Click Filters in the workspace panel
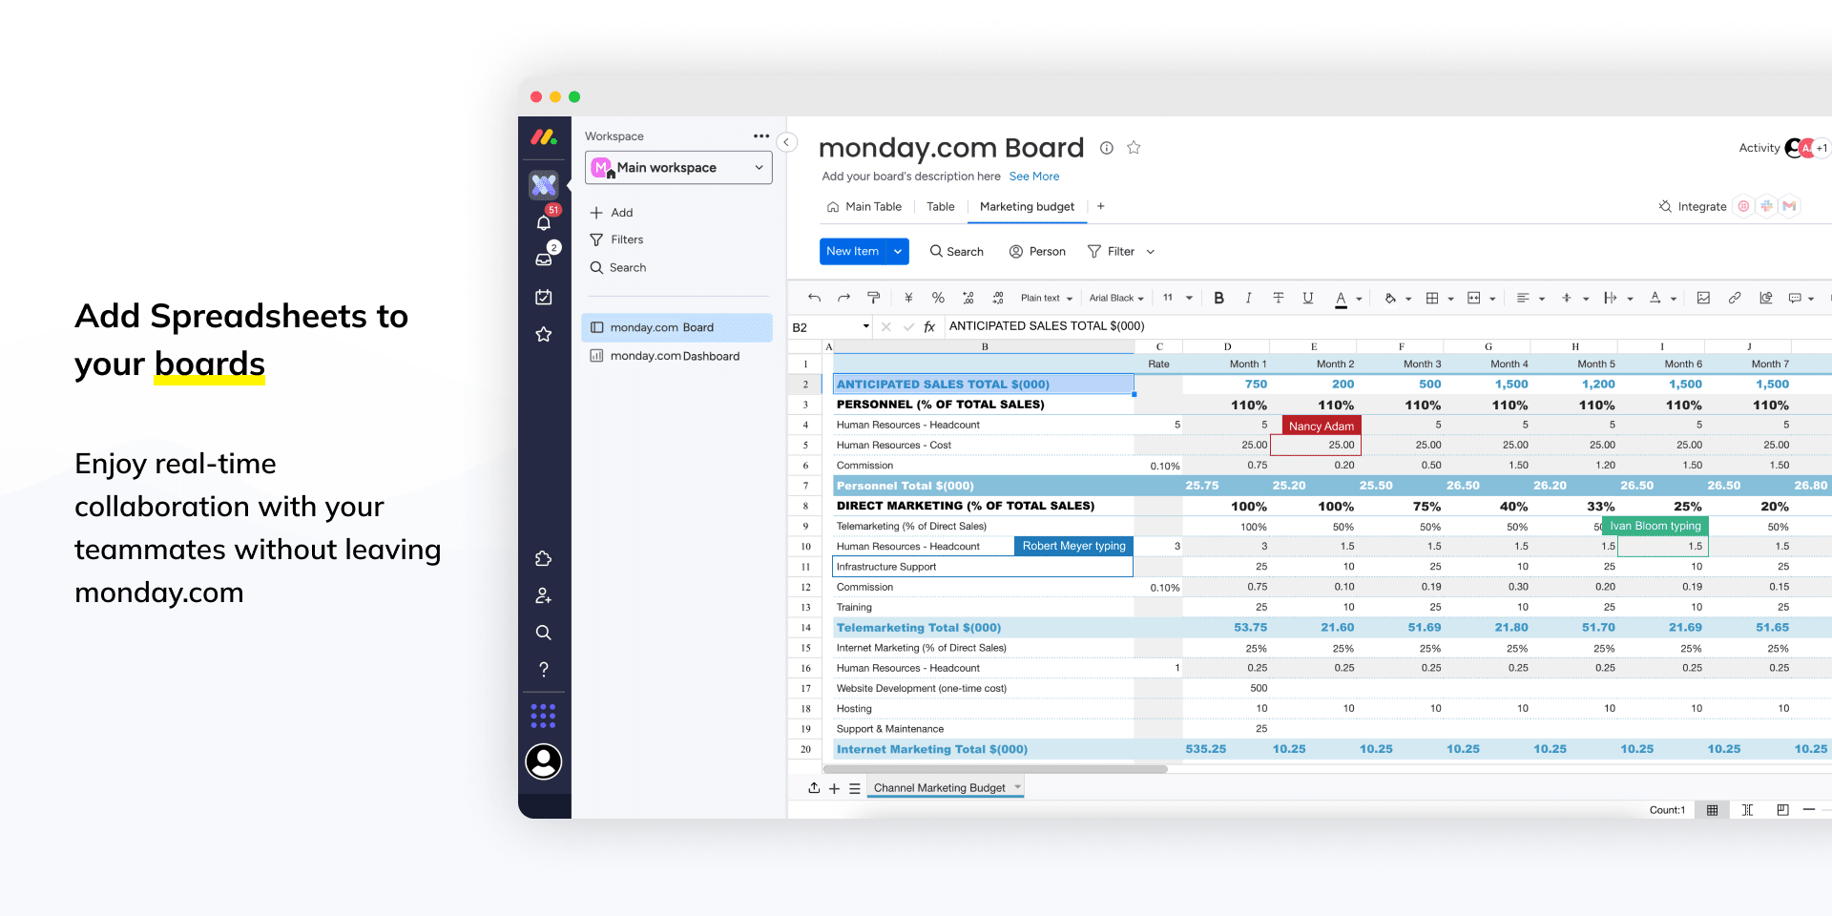1832x916 pixels. click(x=616, y=239)
